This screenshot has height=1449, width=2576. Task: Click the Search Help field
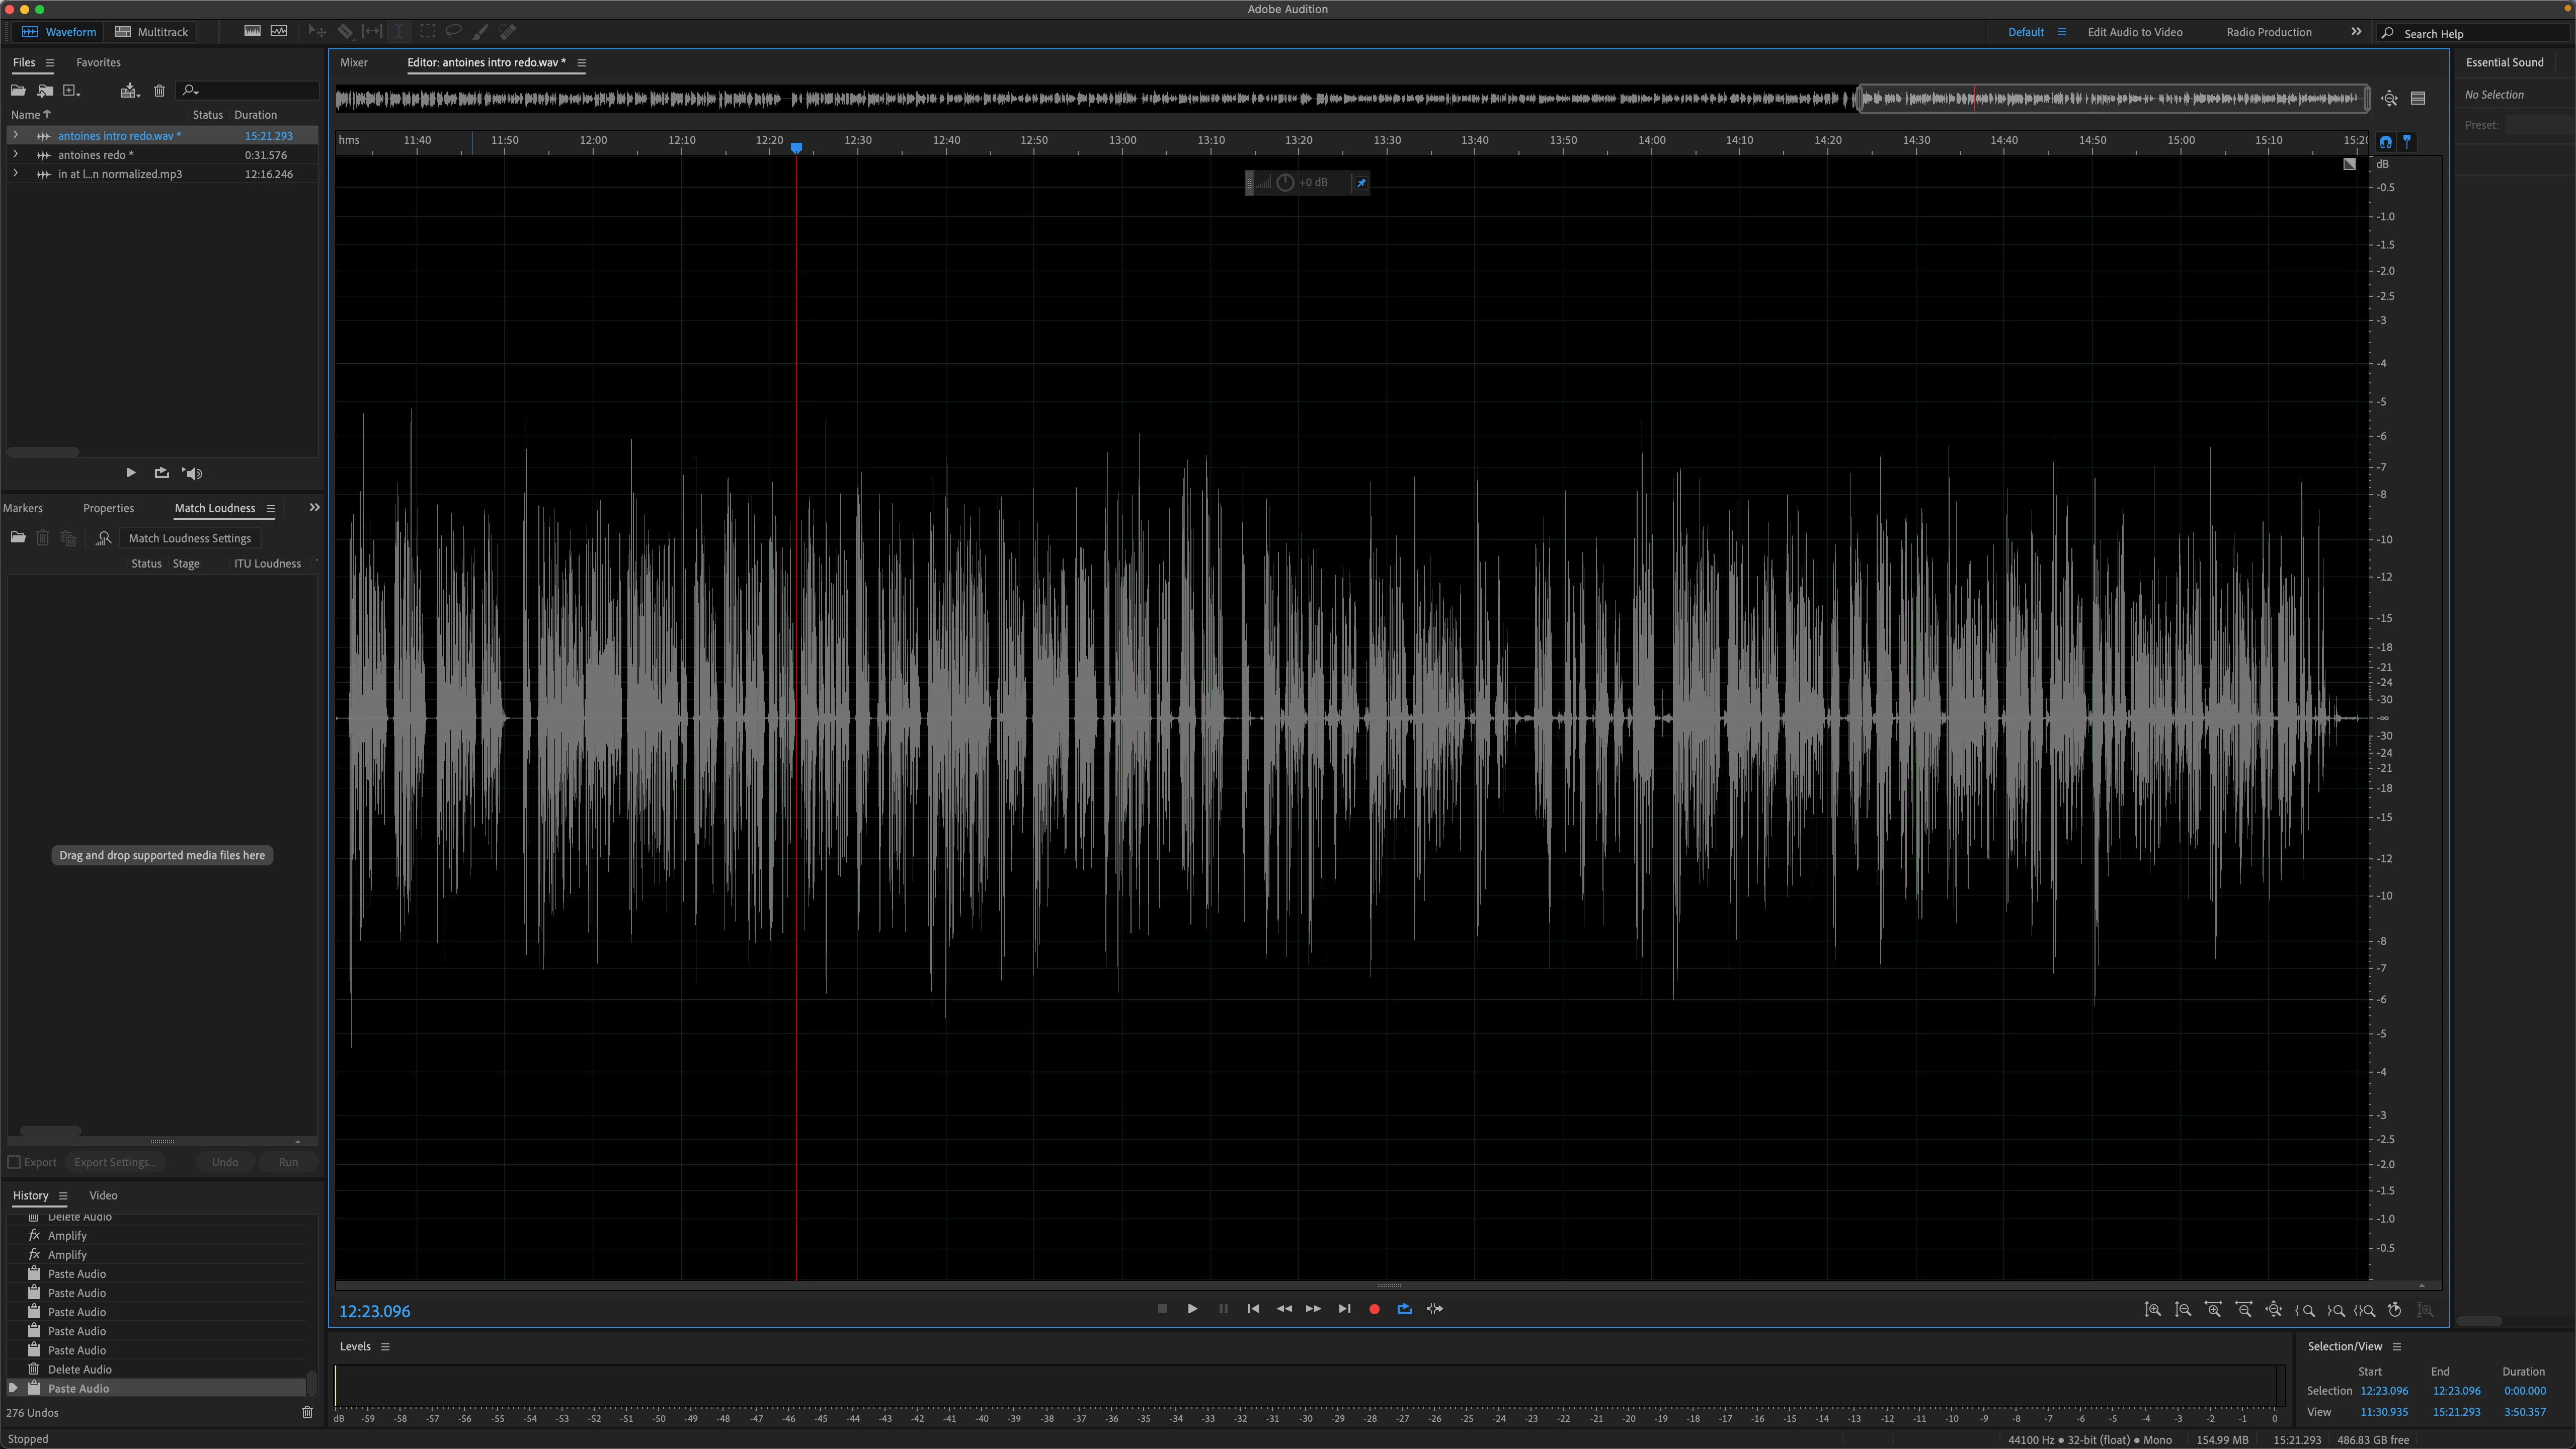pyautogui.click(x=2470, y=34)
